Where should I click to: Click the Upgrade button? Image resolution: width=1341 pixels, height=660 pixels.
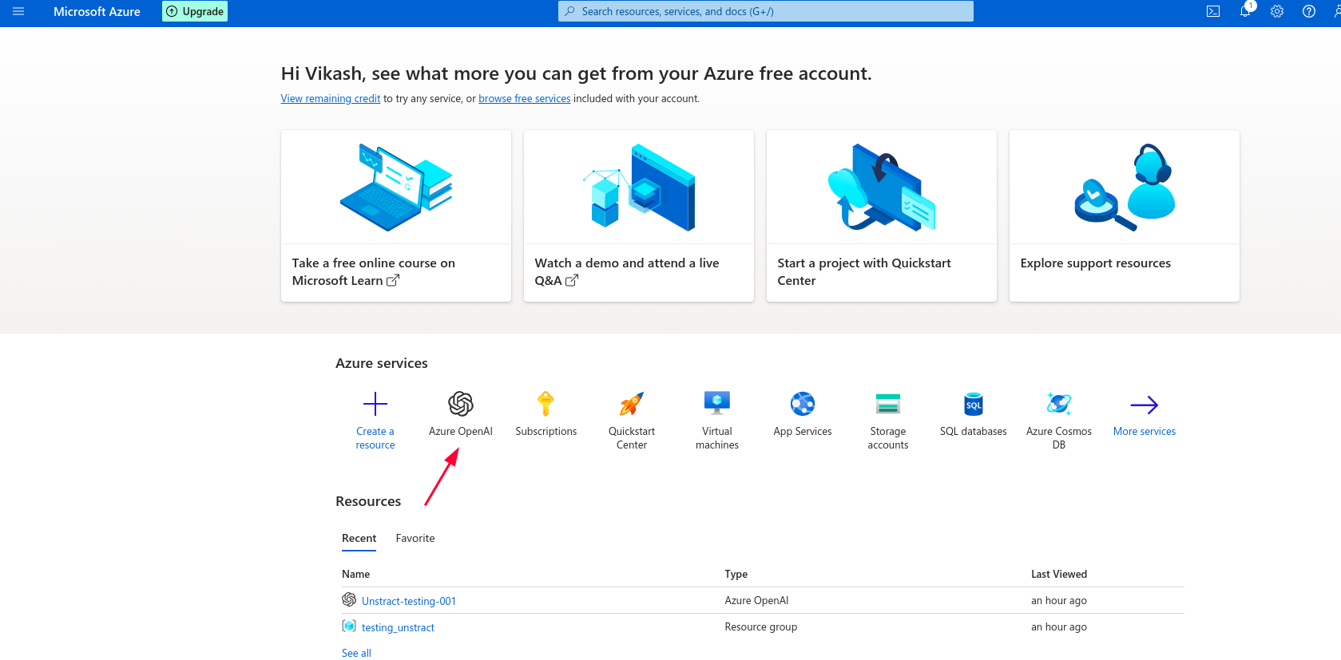195,11
